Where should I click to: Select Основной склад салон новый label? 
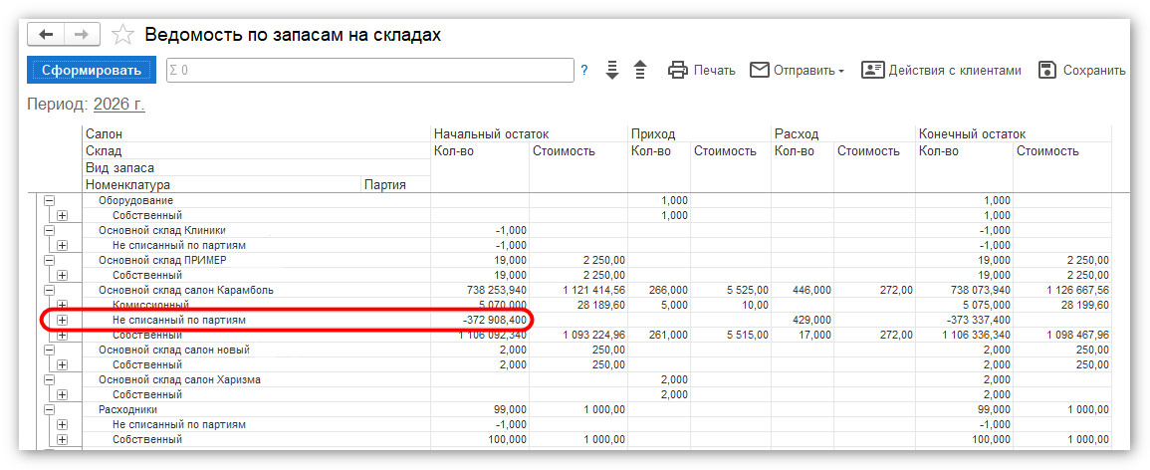(x=174, y=350)
